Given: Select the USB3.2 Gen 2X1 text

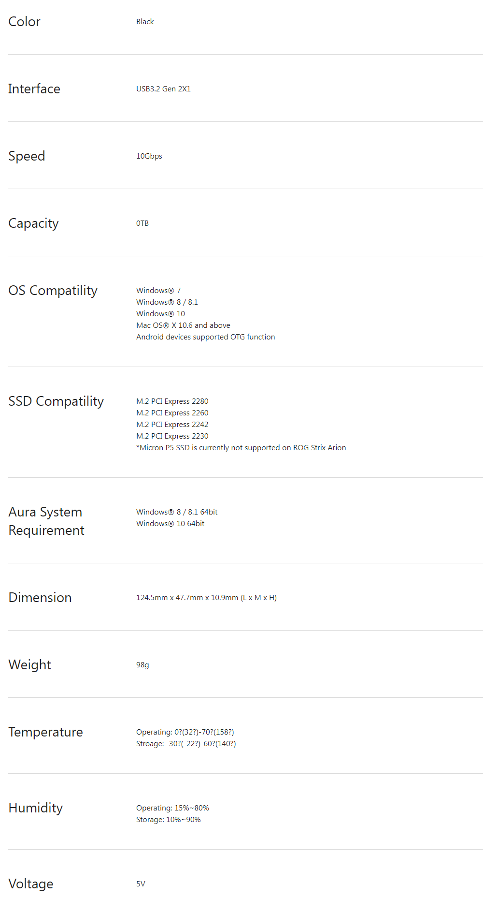Looking at the screenshot, I should [x=163, y=89].
